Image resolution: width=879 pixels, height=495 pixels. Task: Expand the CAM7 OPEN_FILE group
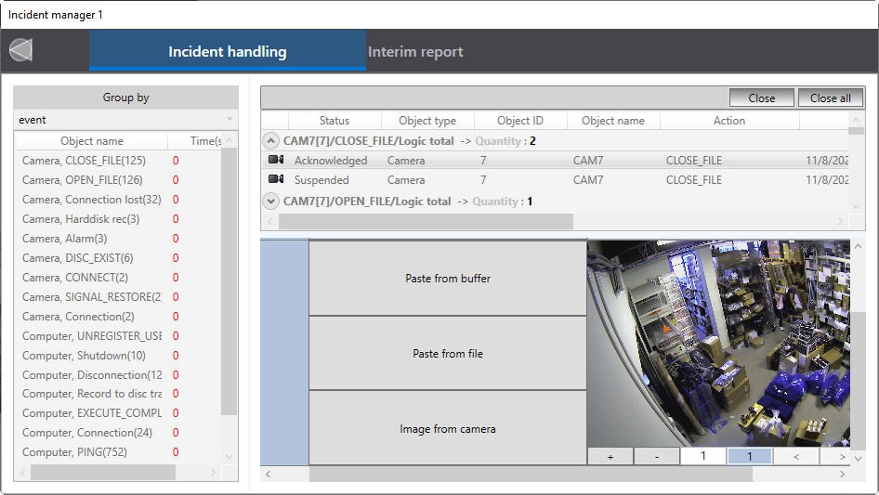point(271,201)
